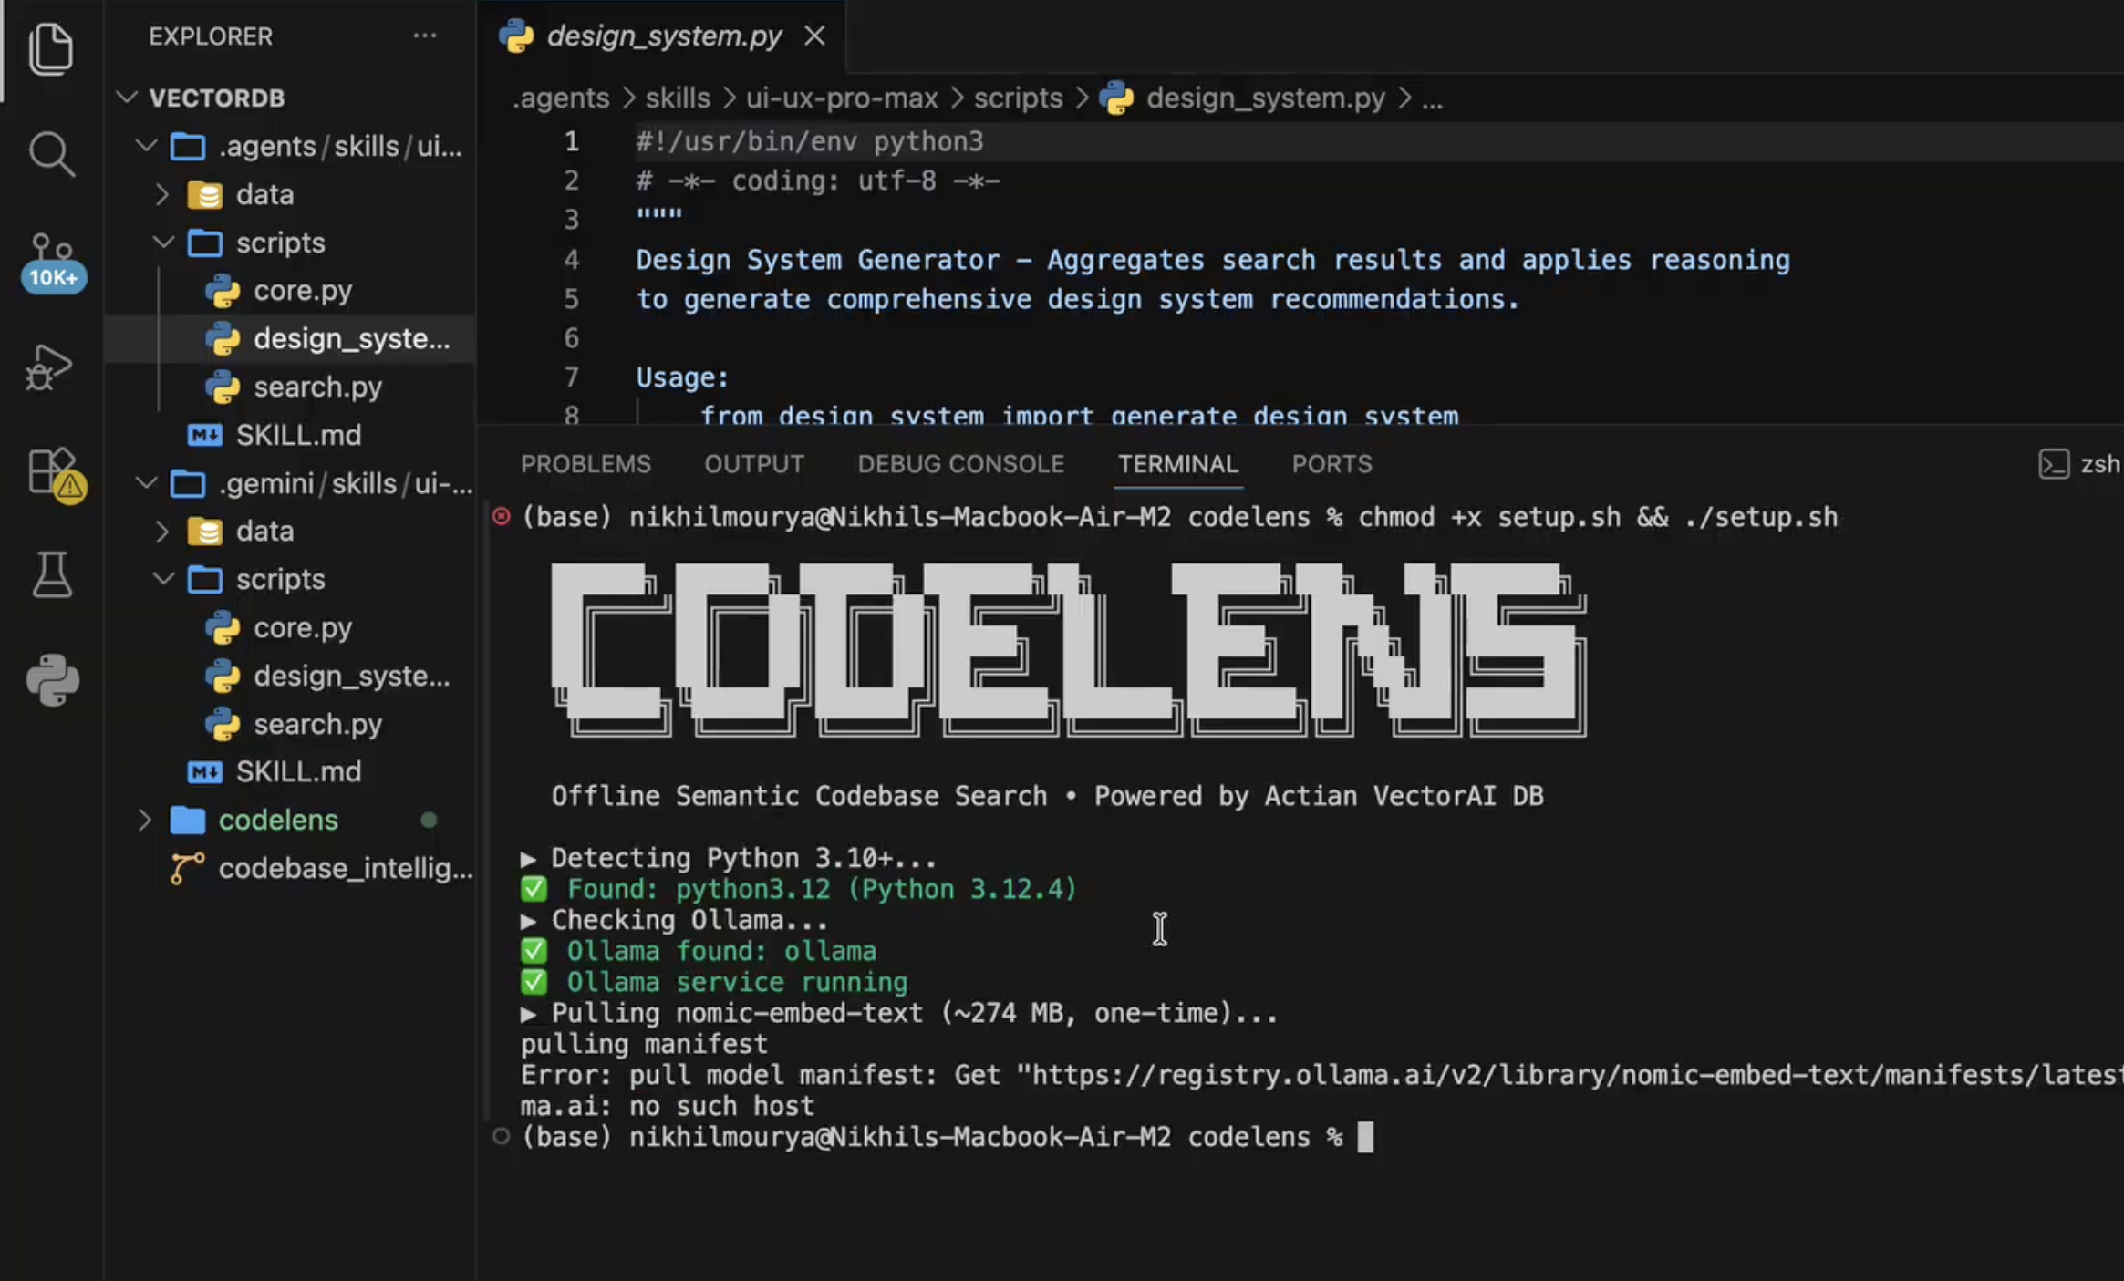Click line number 1 in the editor gutter
The image size is (2124, 1281).
[x=571, y=142]
